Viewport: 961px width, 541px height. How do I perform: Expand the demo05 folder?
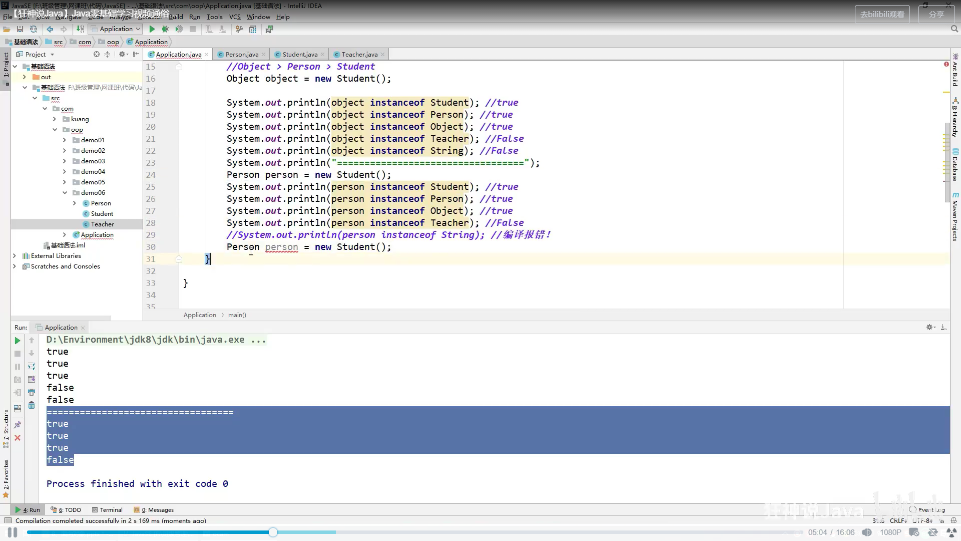pos(65,182)
